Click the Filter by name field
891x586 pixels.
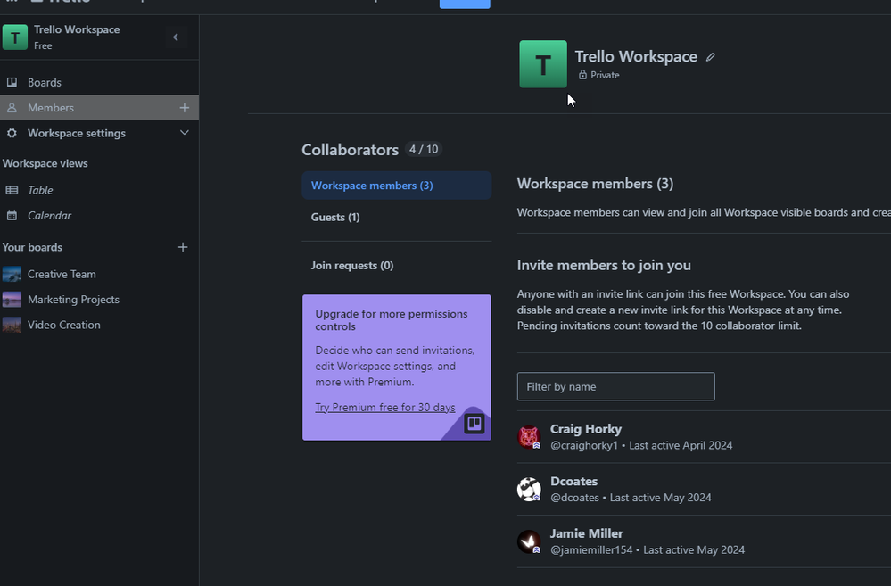point(616,386)
